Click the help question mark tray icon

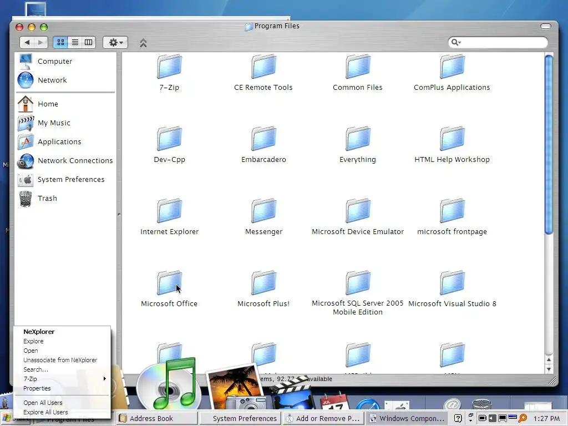458,418
